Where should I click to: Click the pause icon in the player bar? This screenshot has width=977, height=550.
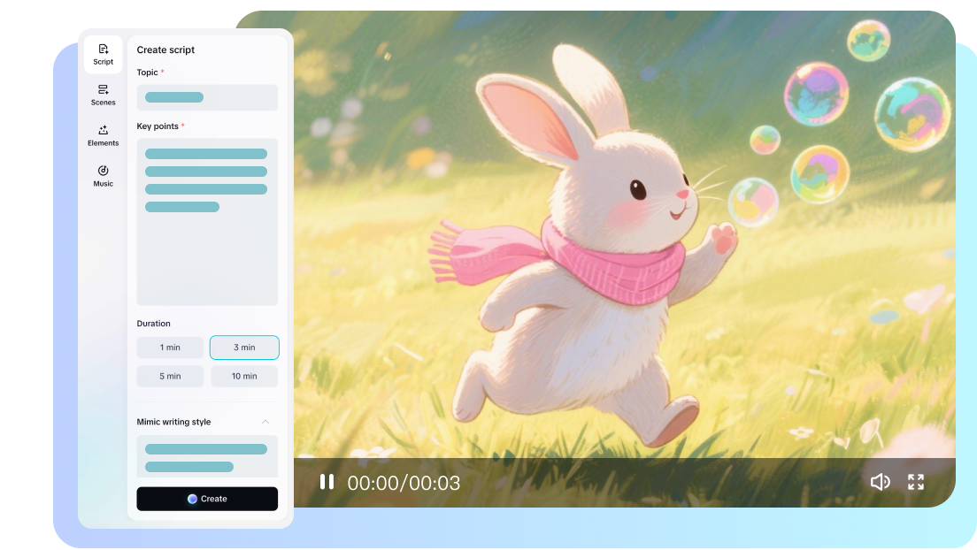[x=327, y=481]
